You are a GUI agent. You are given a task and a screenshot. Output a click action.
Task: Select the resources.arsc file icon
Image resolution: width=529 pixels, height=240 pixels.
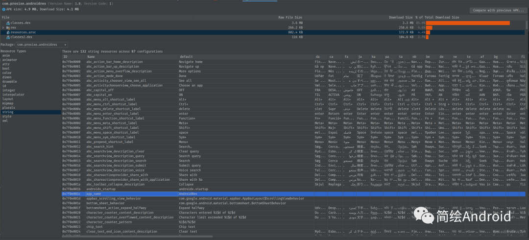click(x=8, y=32)
